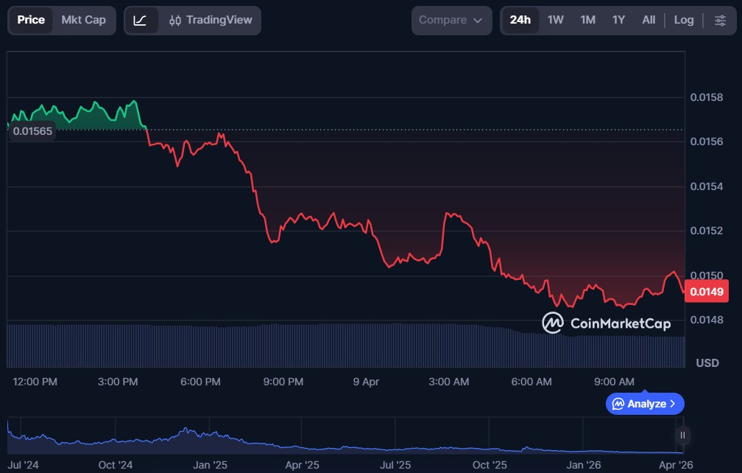
Task: Click Jan '25 on the range navigator
Action: [x=210, y=465]
